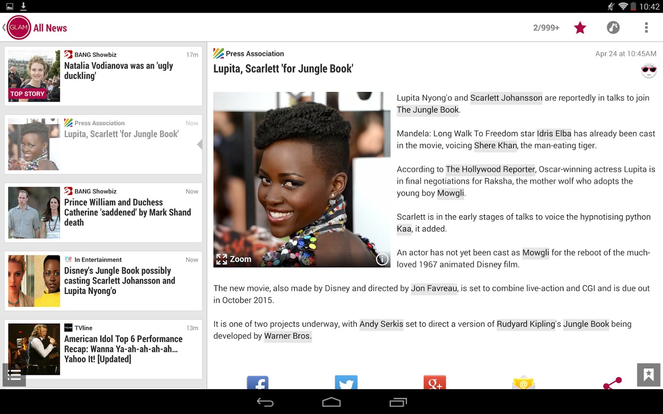Tap the download notification icon in status bar
Image resolution: width=663 pixels, height=414 pixels.
coord(23,6)
